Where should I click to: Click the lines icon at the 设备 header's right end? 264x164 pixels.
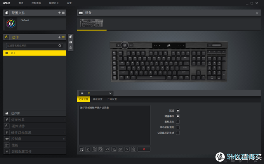pyautogui.click(x=257, y=13)
